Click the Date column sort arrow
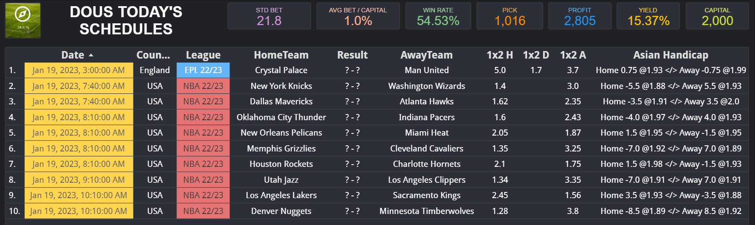 91,55
